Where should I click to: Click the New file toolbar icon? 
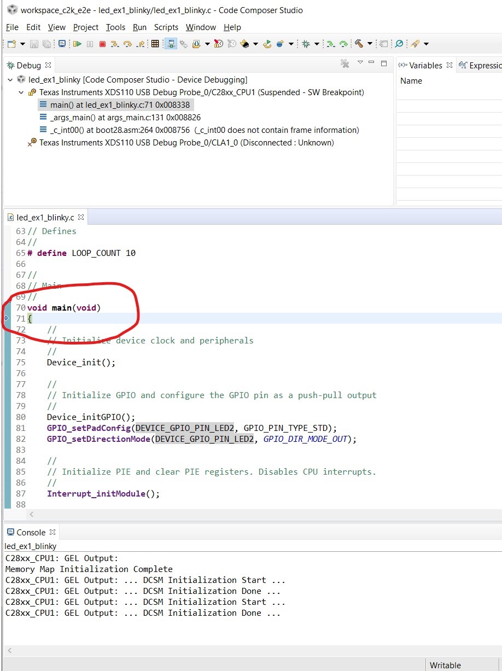coord(11,44)
